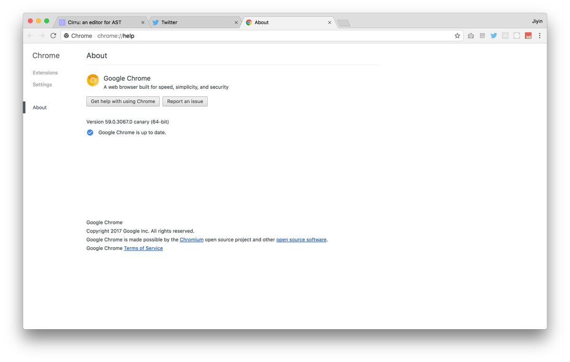This screenshot has width=570, height=362.
Task: Click the blue up-to-date checkmark icon
Action: point(90,132)
